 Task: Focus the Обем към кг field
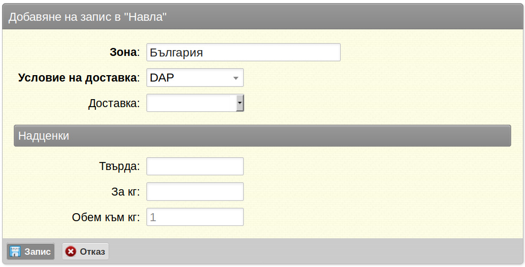pos(195,217)
